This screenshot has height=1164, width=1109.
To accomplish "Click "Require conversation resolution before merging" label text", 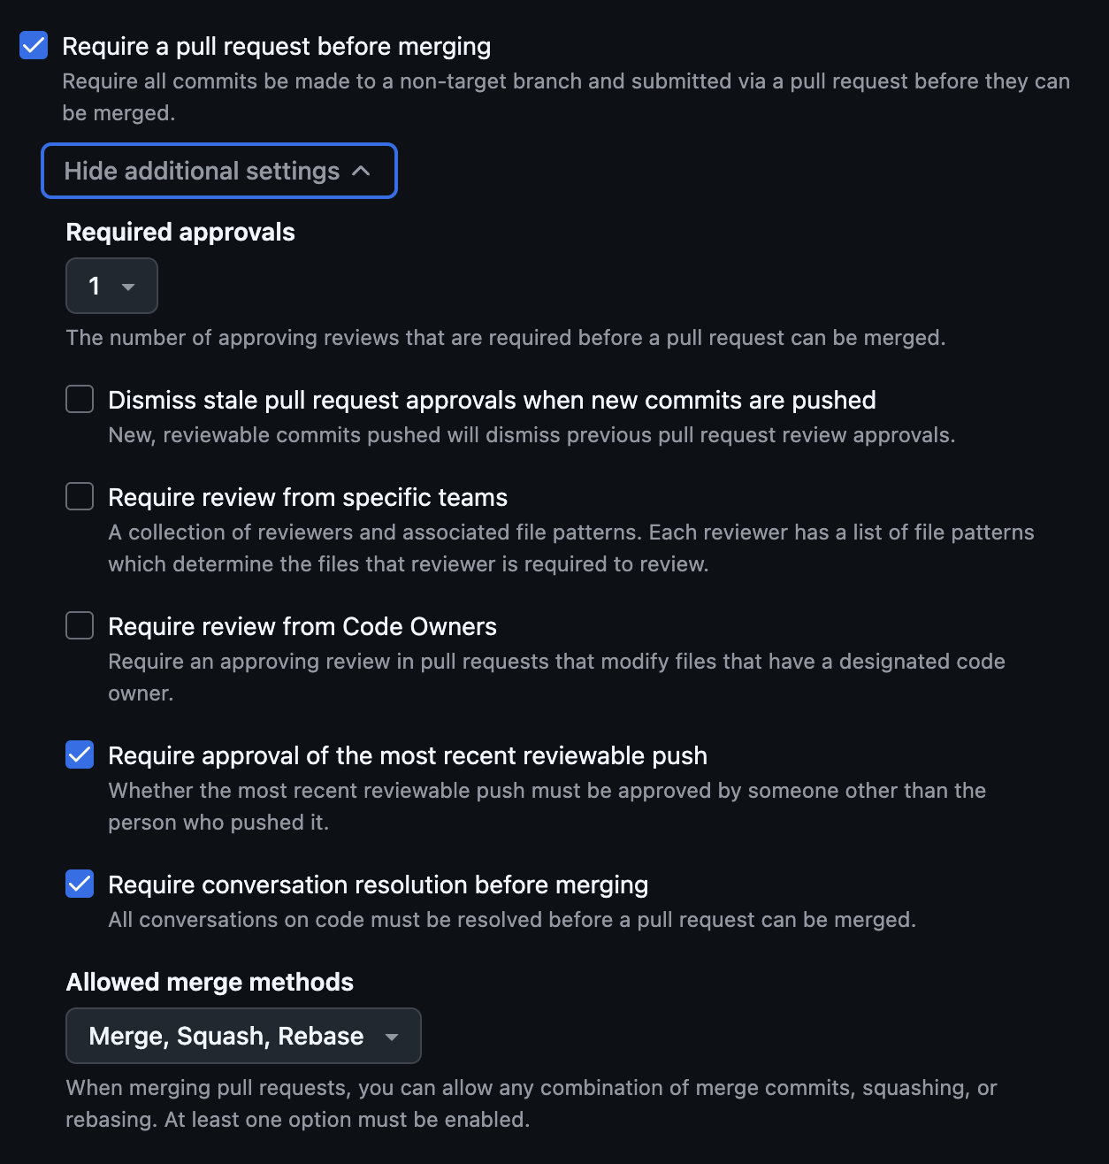I will tap(379, 884).
